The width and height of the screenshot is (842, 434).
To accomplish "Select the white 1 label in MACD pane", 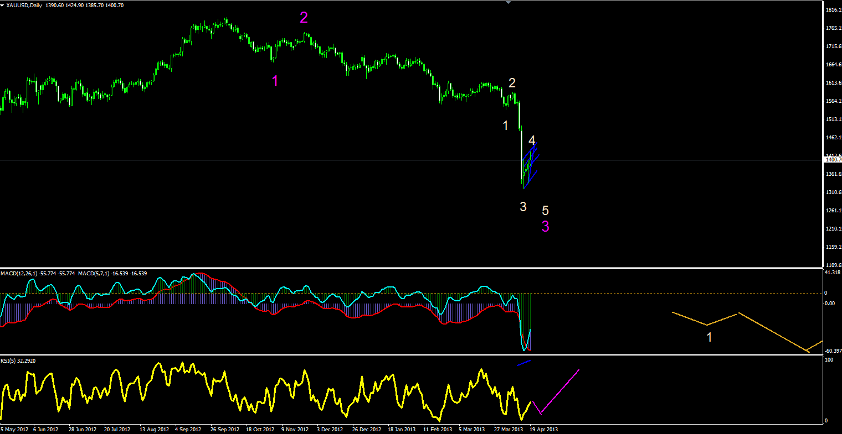I will click(710, 337).
